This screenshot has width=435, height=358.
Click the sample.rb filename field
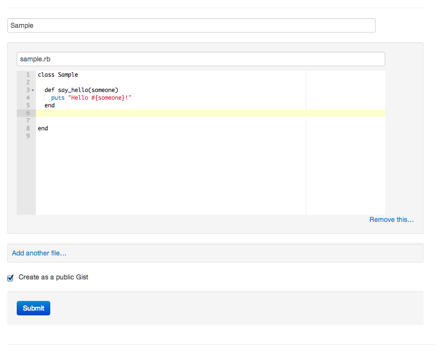tap(201, 59)
